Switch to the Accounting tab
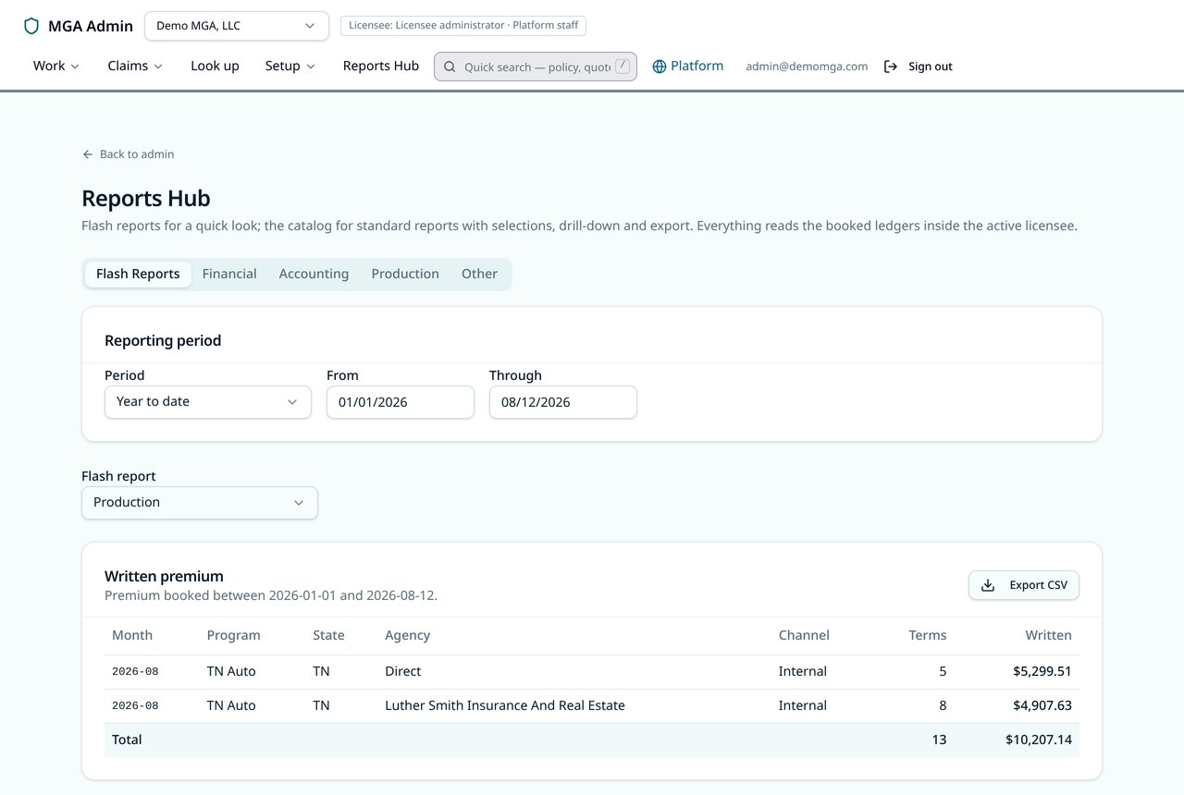The image size is (1184, 795). 314,275
